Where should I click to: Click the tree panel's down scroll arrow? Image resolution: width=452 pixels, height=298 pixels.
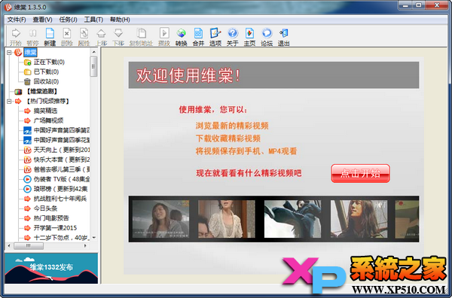tap(94, 238)
